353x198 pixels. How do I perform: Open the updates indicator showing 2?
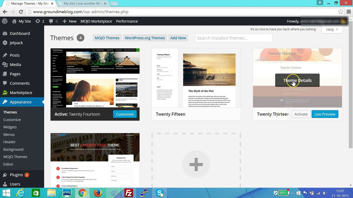click(x=40, y=21)
